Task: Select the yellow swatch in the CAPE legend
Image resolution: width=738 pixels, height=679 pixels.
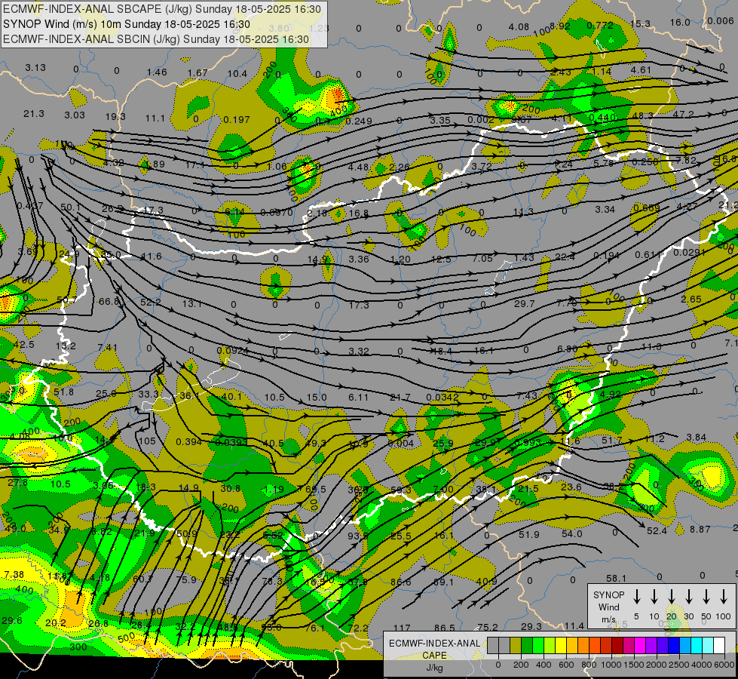Action: pyautogui.click(x=561, y=646)
